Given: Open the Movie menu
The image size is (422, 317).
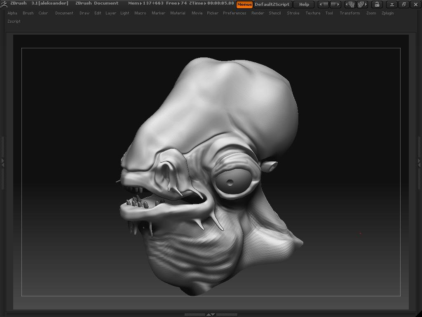Looking at the screenshot, I should tap(197, 13).
